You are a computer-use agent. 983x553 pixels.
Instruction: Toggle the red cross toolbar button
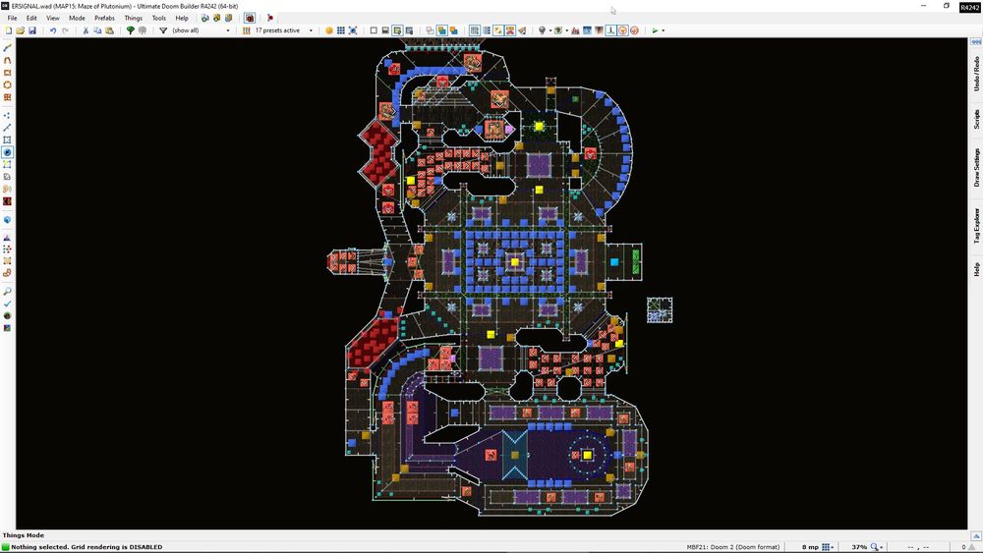click(509, 30)
